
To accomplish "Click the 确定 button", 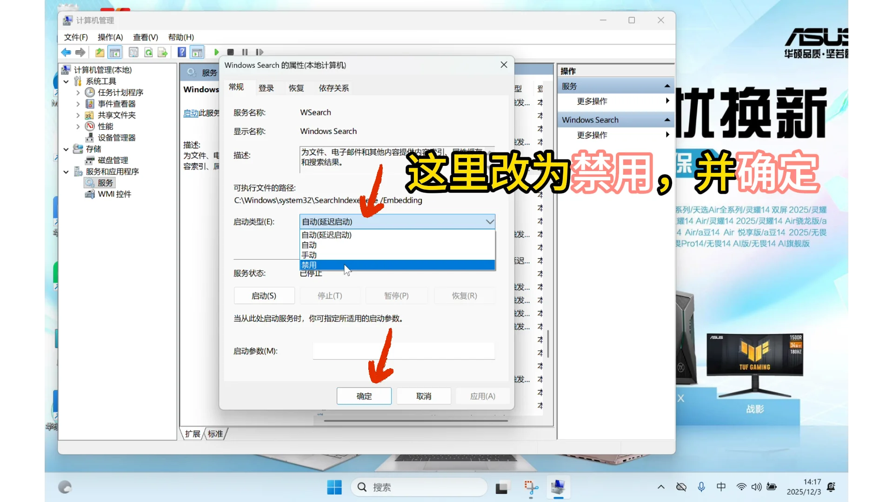I will tap(364, 396).
